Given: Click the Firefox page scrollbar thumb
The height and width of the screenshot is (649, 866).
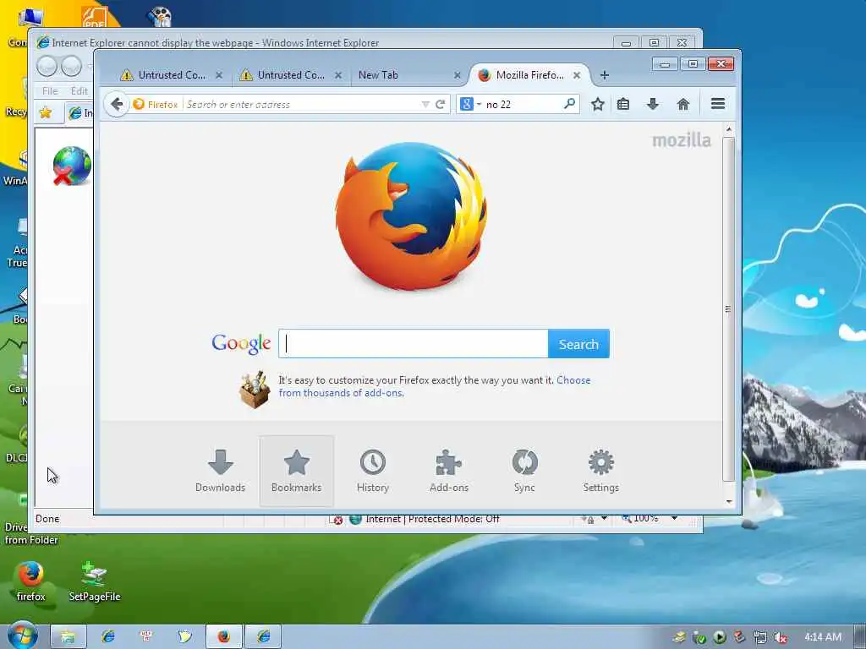Looking at the screenshot, I should 728,309.
